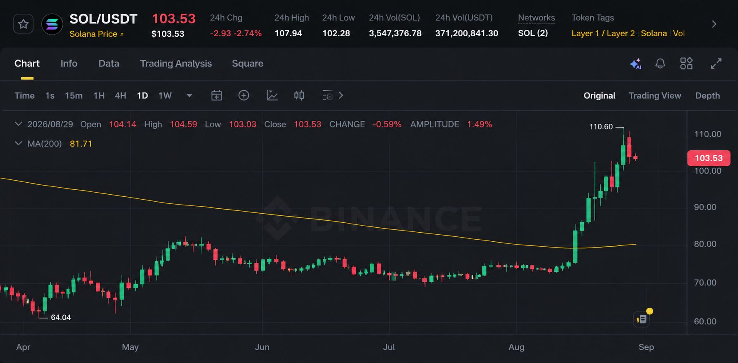Switch to Original chart view

[x=599, y=96]
